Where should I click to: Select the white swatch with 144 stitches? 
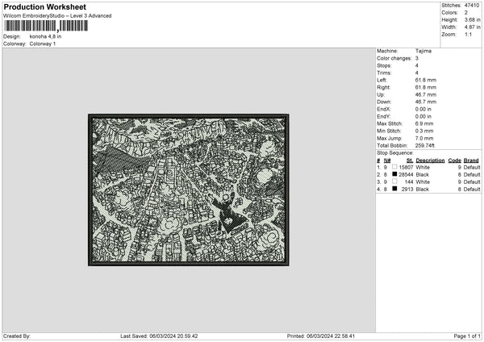point(394,181)
